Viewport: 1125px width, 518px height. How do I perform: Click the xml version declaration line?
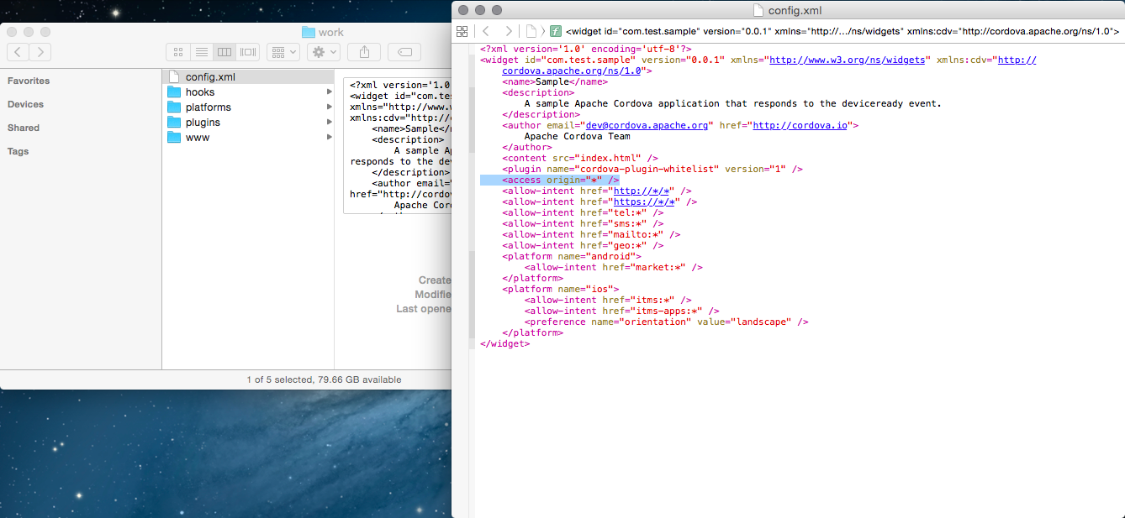585,50
